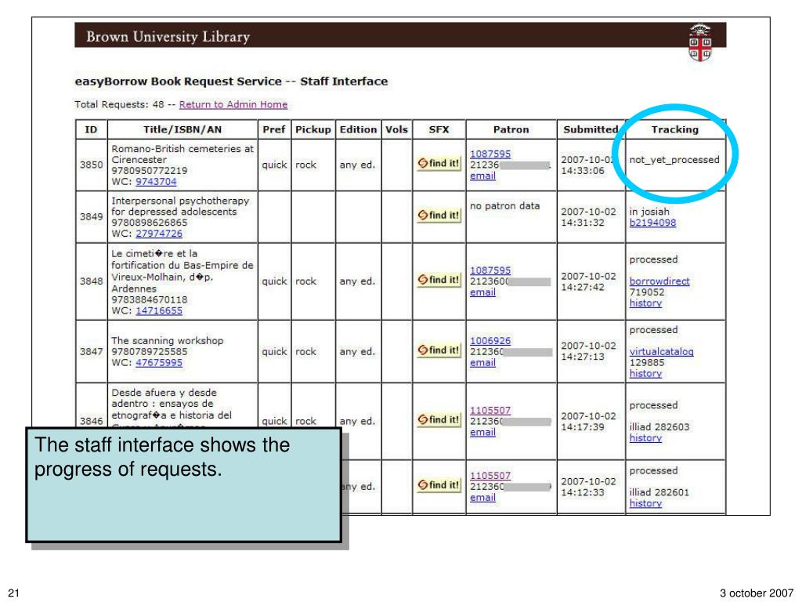The height and width of the screenshot is (602, 802).
Task: View history for illiad 282603
Action: click(x=645, y=438)
